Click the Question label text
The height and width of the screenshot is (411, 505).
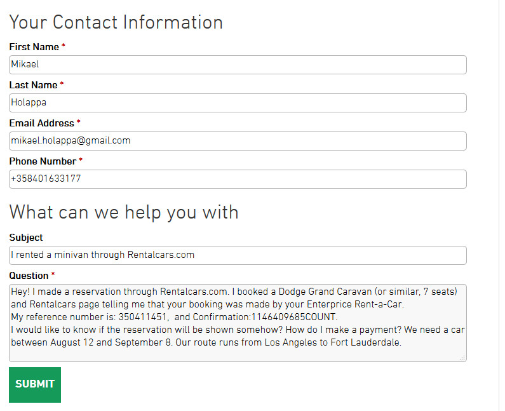[29, 276]
